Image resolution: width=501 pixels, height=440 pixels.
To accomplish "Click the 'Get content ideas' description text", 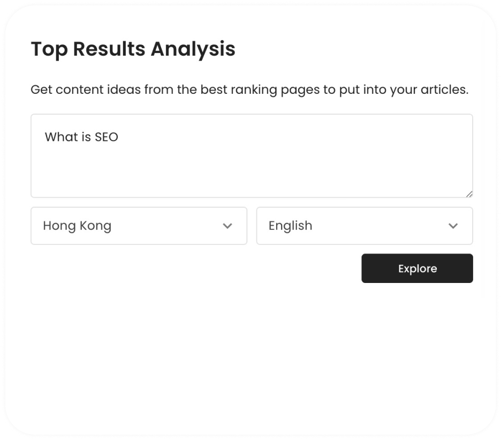I will (249, 90).
